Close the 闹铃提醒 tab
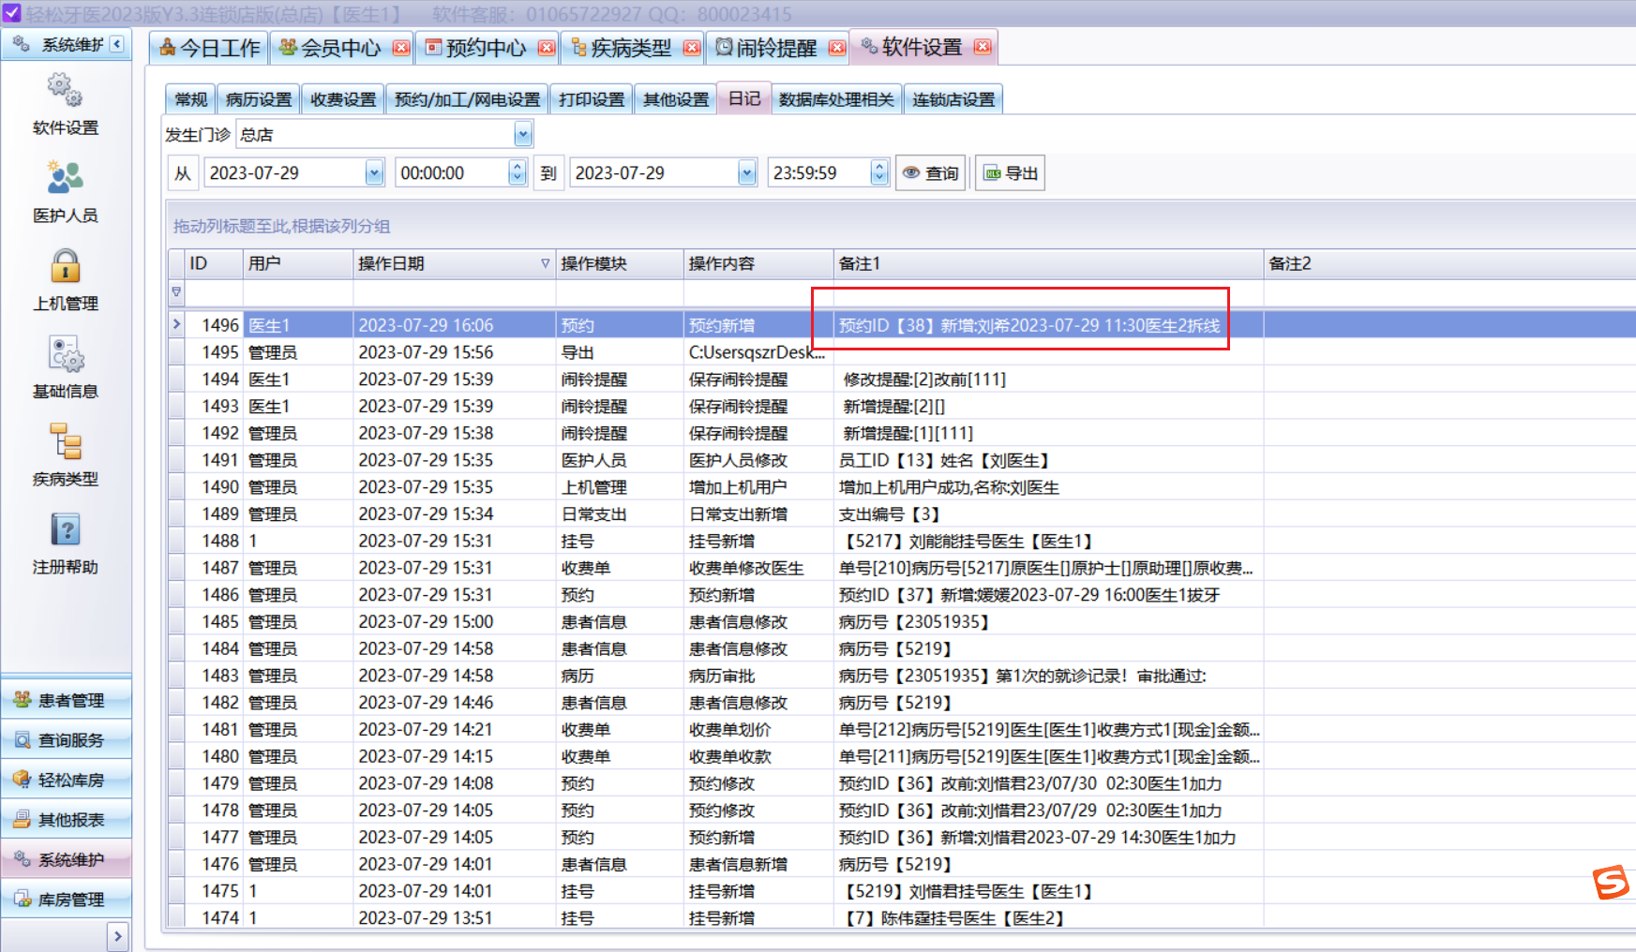 click(x=837, y=48)
